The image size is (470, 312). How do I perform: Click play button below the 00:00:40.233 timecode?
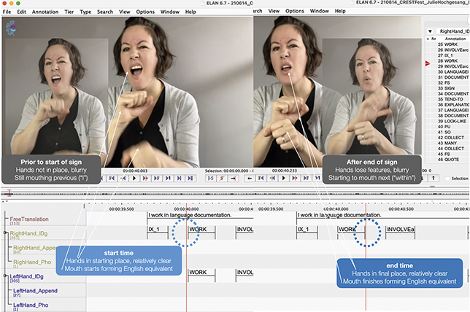(283, 178)
